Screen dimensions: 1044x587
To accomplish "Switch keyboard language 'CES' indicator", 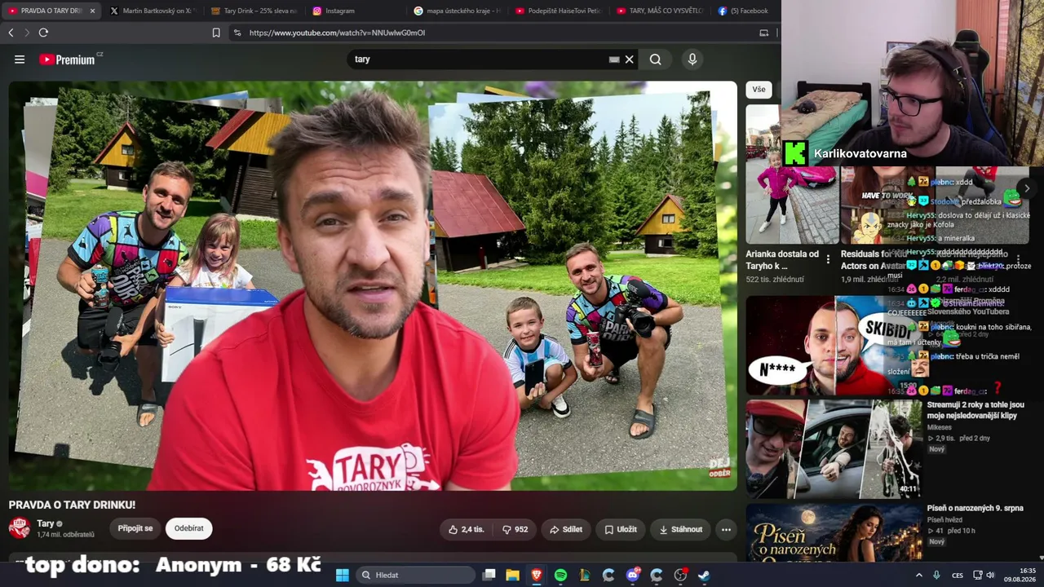I will 958,575.
